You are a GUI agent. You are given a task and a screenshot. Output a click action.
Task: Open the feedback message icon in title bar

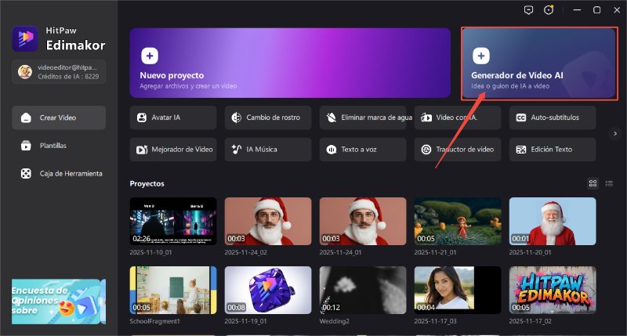pos(528,10)
